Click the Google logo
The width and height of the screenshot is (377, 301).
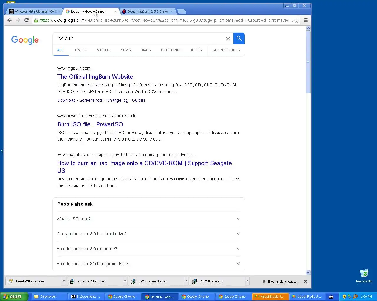25,40
